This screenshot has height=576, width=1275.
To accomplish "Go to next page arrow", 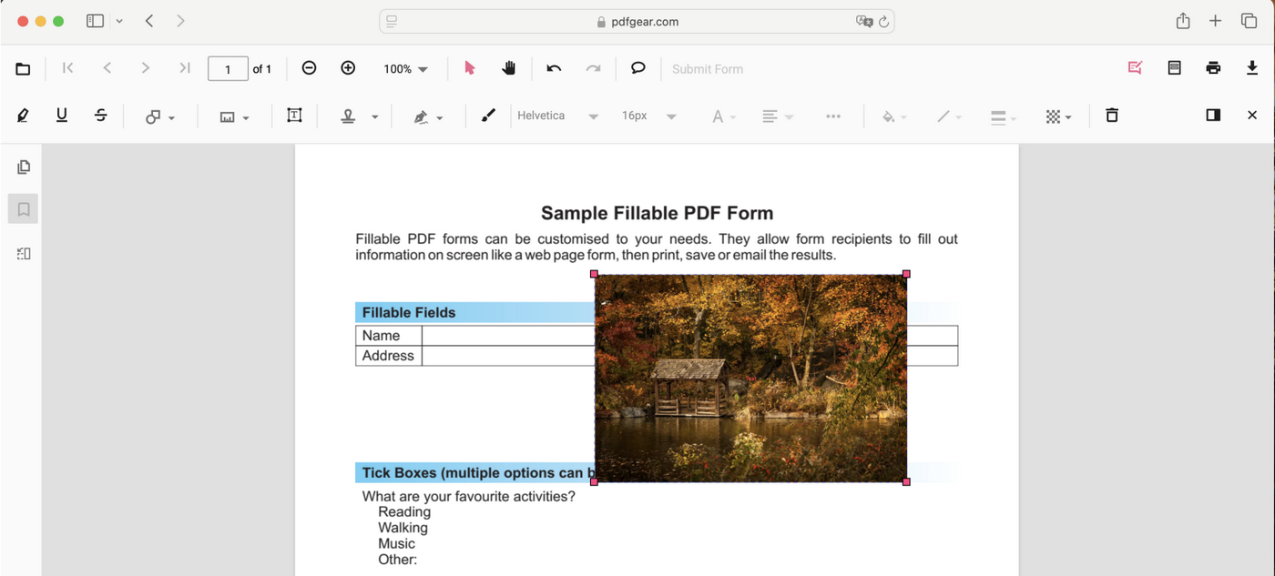I will (x=145, y=68).
